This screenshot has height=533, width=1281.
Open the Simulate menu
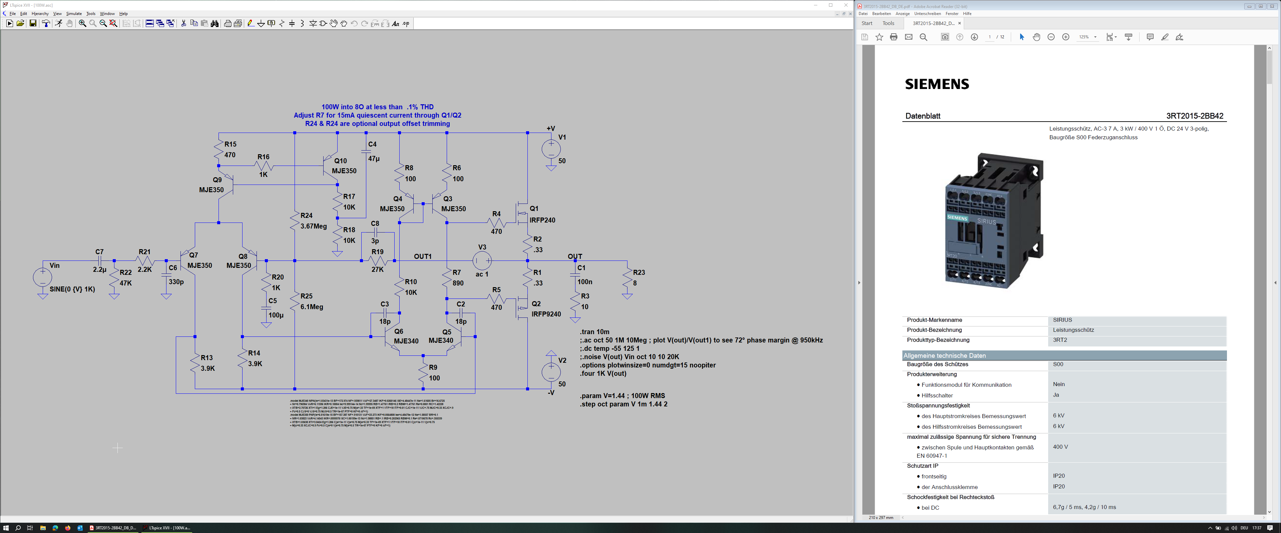tap(74, 13)
